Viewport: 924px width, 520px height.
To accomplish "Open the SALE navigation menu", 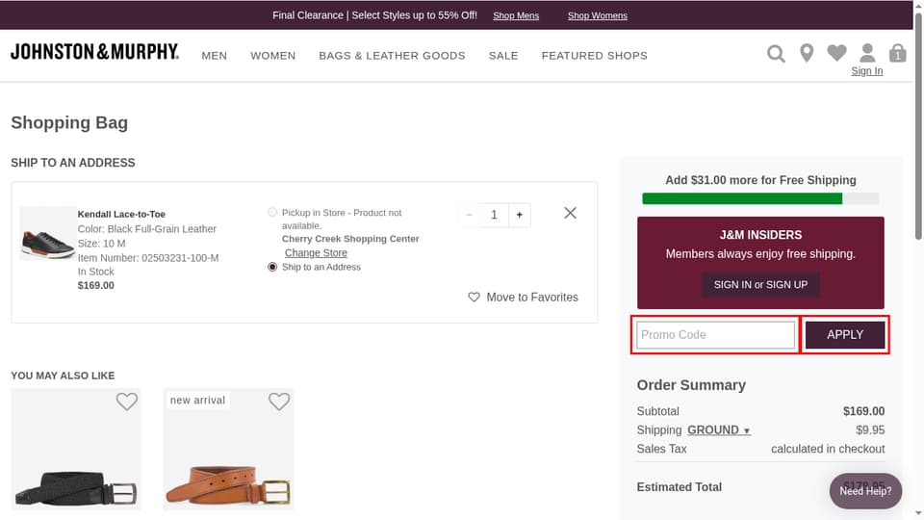I will tap(503, 56).
